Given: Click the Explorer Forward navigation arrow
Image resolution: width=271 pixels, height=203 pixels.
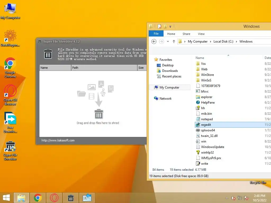Looking at the screenshot, I should 161,41.
